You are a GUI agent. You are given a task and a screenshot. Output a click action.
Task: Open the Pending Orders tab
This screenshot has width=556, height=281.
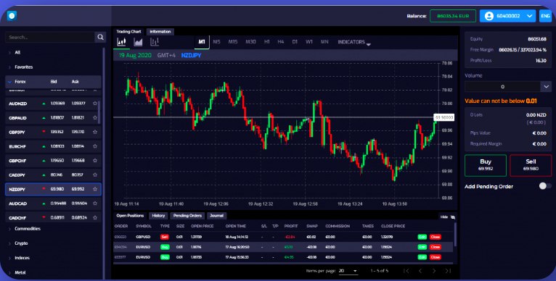point(187,216)
